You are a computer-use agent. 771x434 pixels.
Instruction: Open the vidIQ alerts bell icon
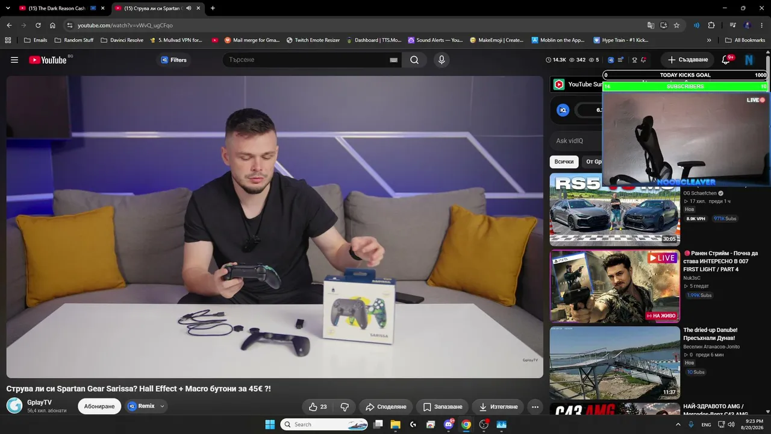[644, 60]
